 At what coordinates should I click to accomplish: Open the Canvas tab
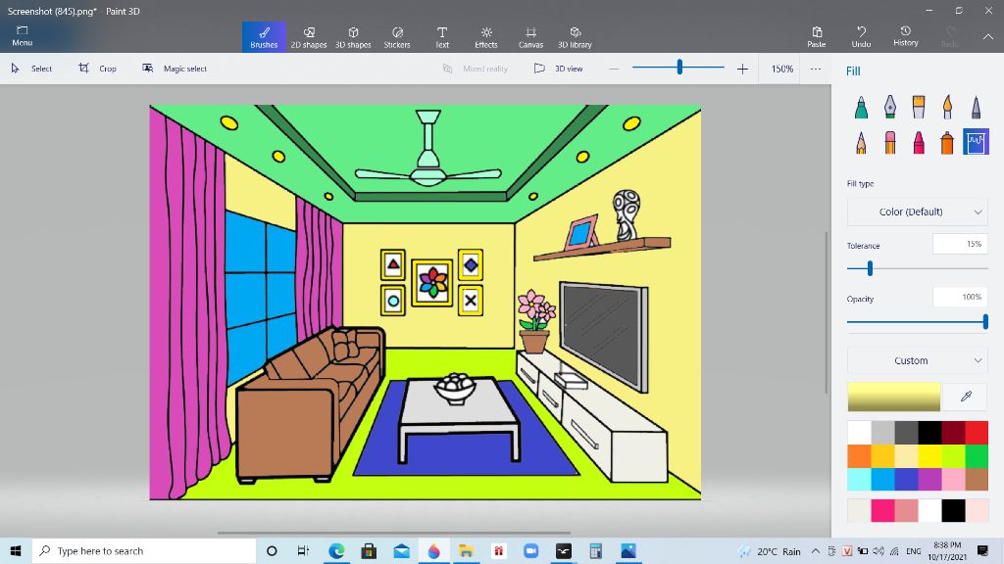[x=530, y=37]
